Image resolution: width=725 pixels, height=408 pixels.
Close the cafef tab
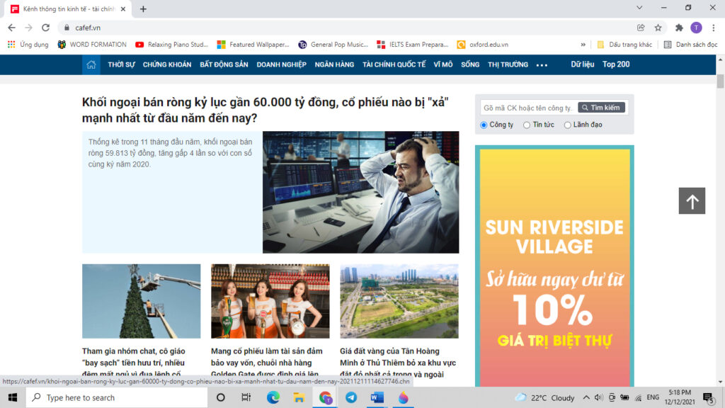click(x=123, y=8)
